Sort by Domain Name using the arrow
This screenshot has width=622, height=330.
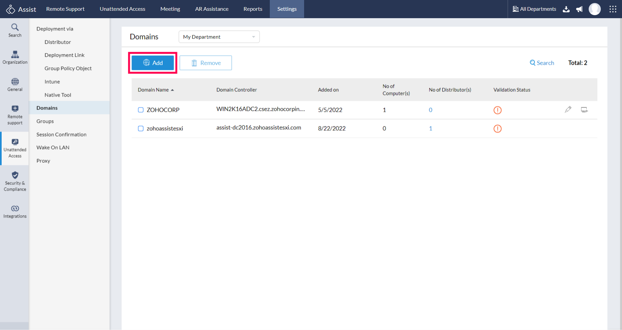(x=173, y=89)
